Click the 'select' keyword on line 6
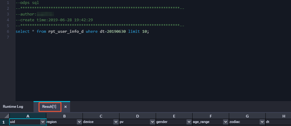Viewport: 291px width, 126px height. (23, 32)
